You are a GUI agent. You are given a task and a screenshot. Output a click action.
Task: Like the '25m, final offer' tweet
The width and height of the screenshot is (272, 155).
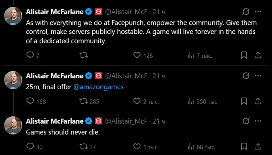pos(137,101)
